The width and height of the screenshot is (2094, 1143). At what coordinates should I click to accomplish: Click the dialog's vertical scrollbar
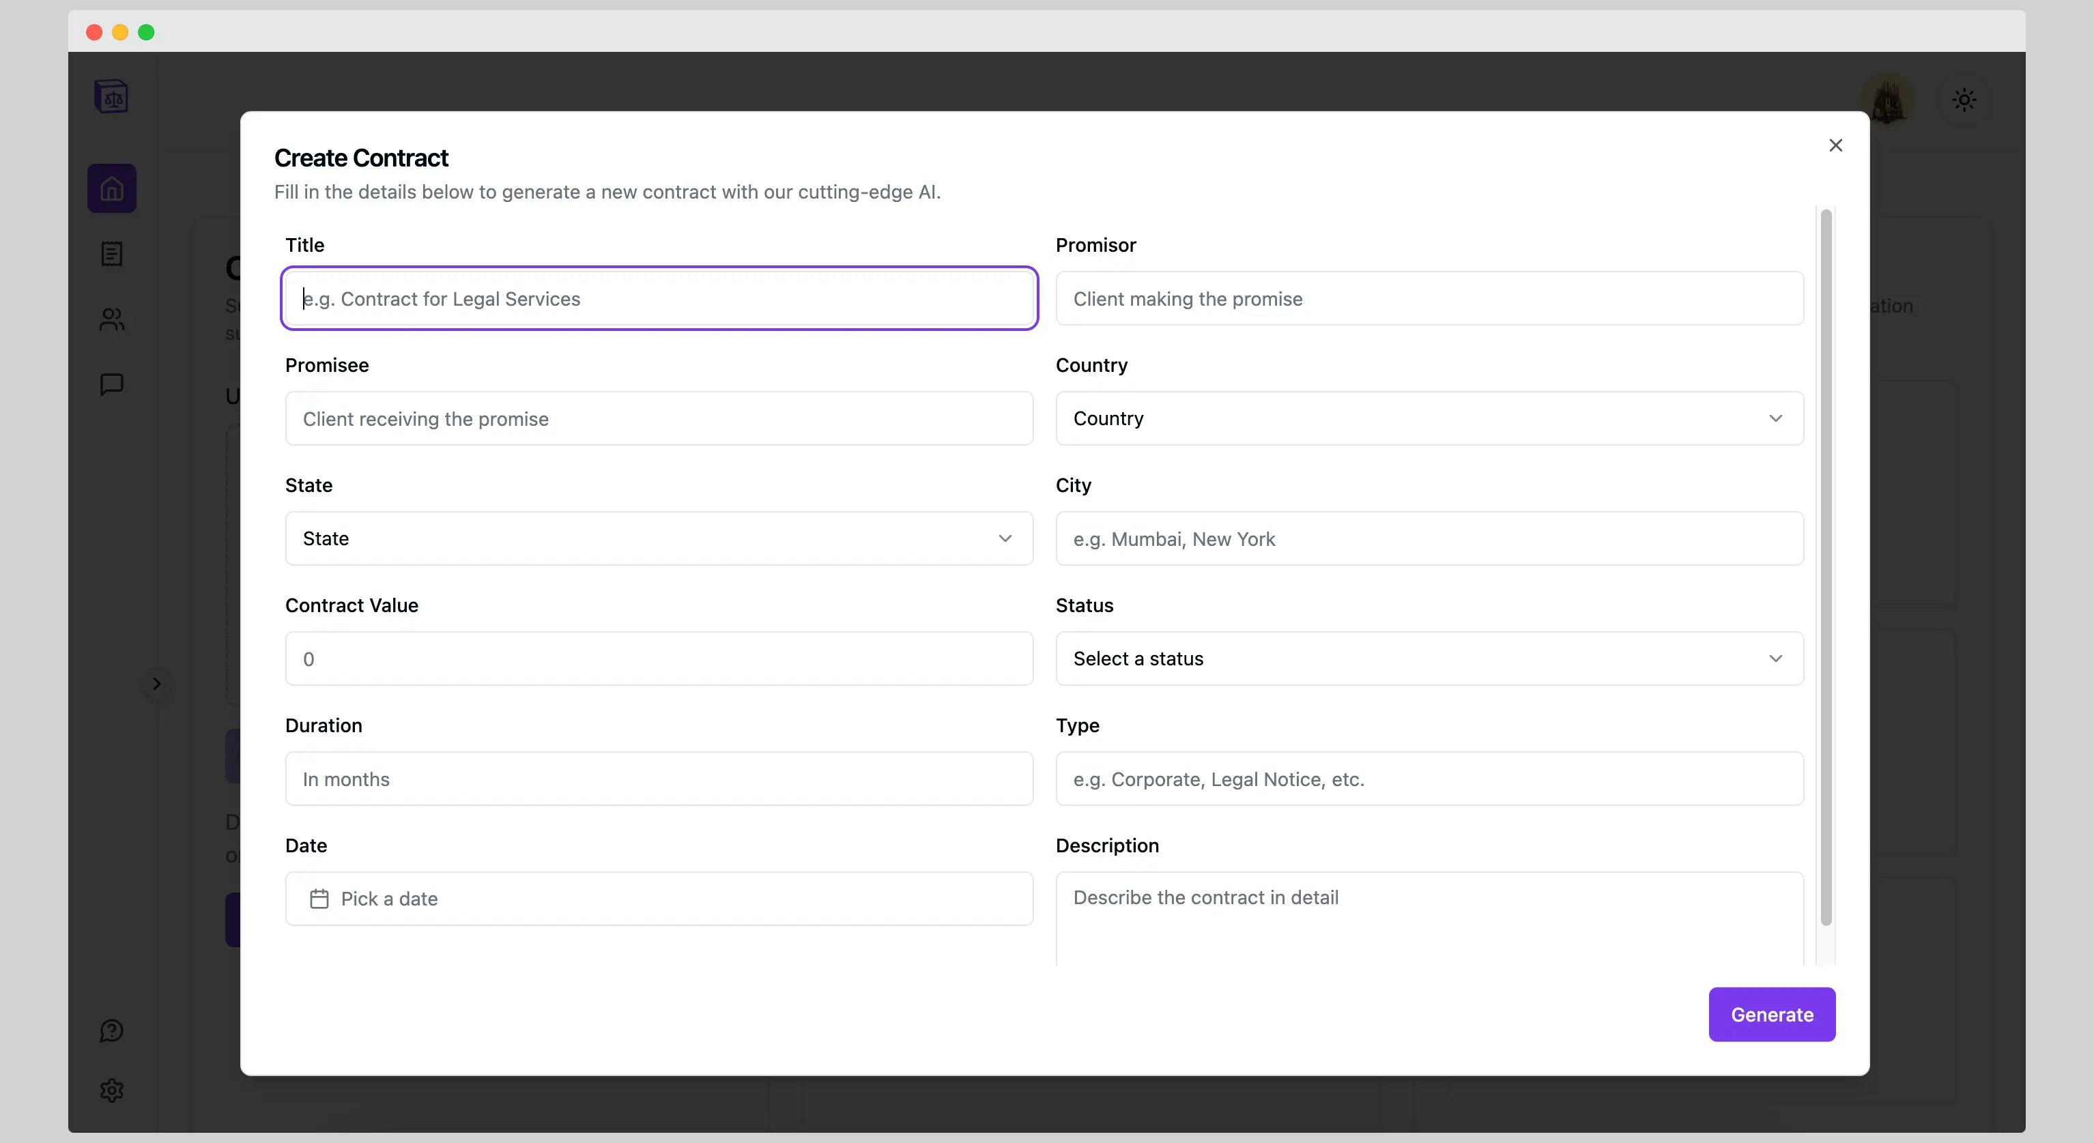click(1826, 568)
